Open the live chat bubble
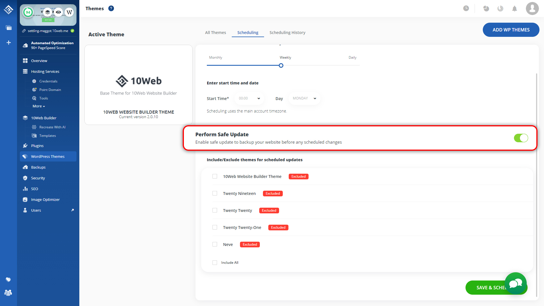This screenshot has width=544, height=306. click(x=516, y=283)
